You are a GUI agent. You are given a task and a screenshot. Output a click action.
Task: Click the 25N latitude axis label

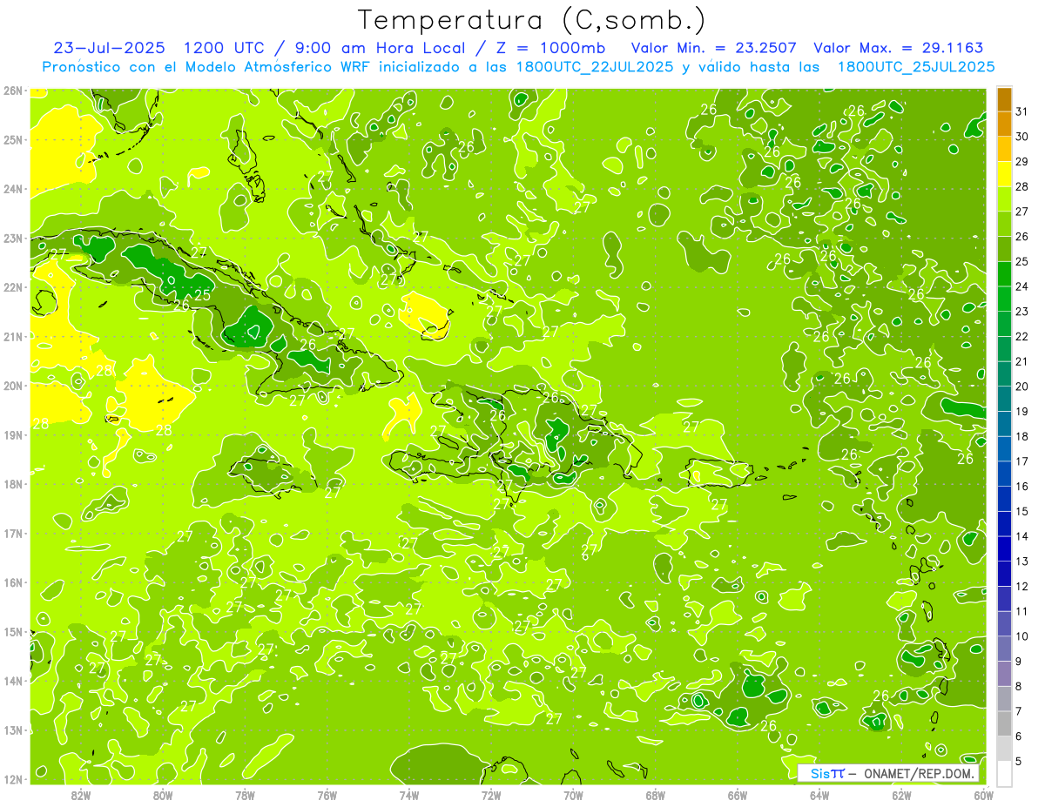(12, 139)
